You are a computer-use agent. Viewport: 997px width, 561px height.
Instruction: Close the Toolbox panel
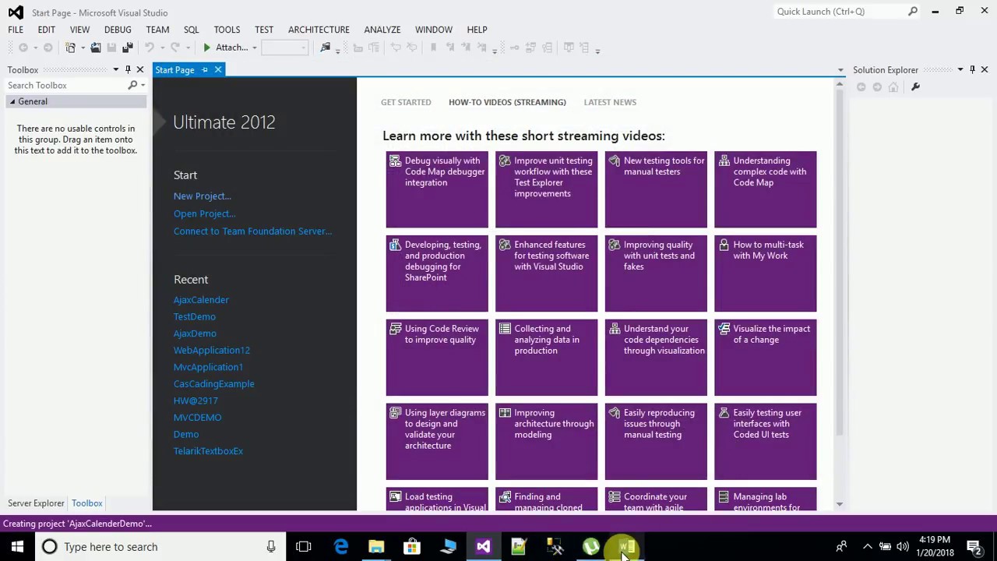(x=140, y=70)
